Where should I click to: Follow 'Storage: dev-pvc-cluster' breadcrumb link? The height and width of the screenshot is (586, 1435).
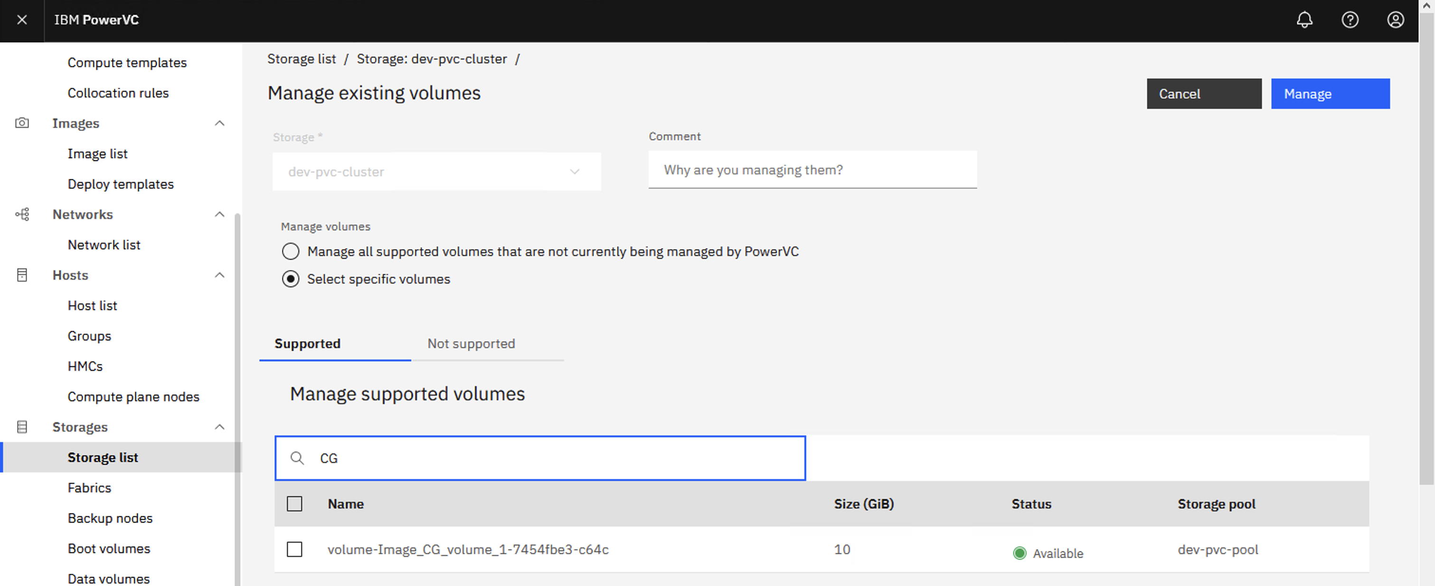pos(432,59)
